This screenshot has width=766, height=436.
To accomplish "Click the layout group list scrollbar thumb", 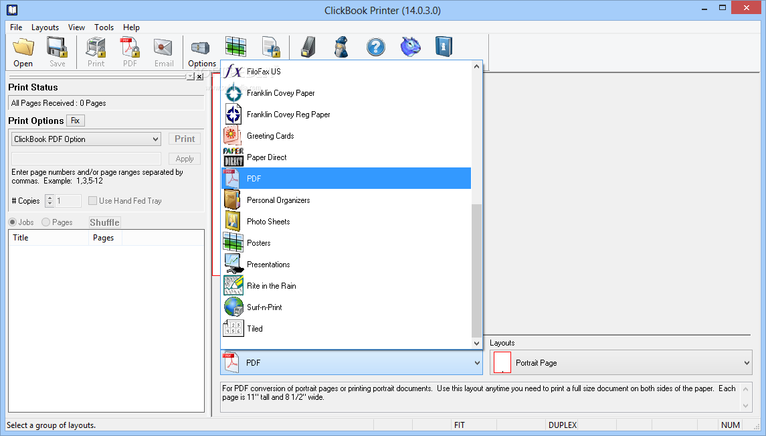I will [476, 271].
